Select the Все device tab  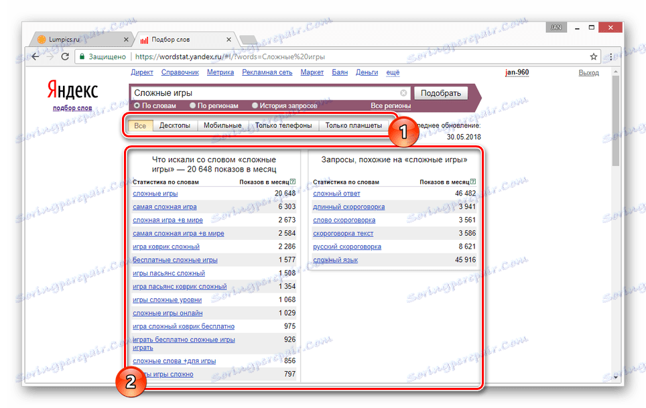(x=140, y=125)
